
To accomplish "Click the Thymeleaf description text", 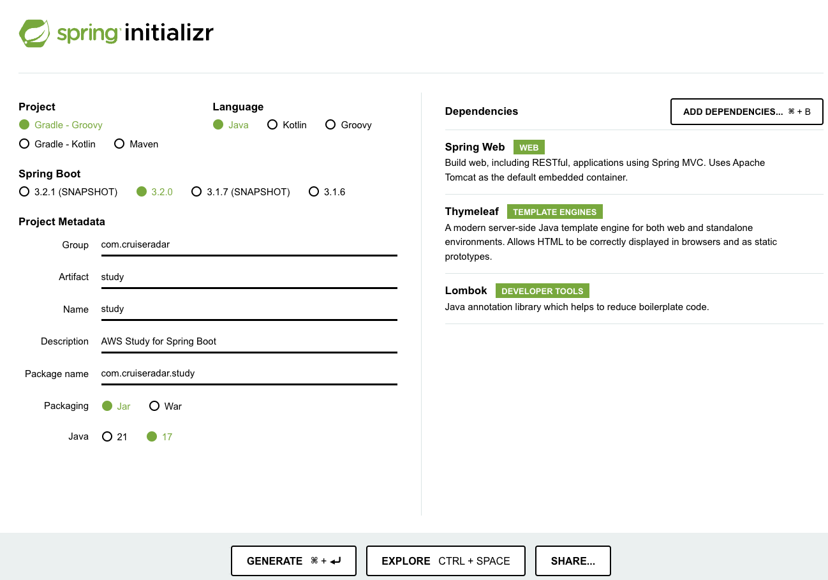I will 611,242.
